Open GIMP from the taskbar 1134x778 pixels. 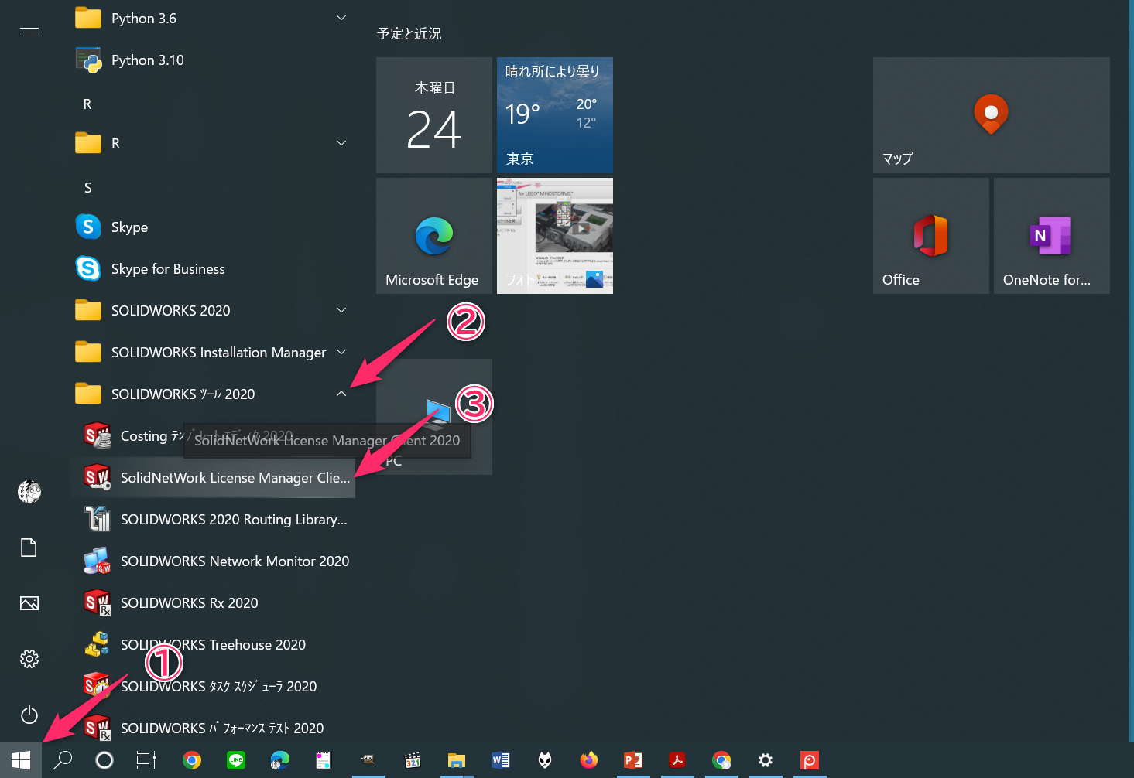[368, 760]
